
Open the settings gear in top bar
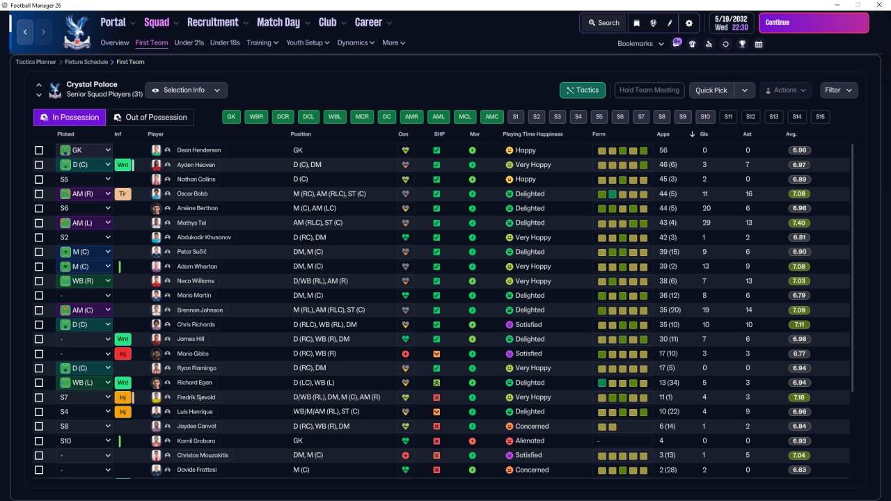click(688, 23)
